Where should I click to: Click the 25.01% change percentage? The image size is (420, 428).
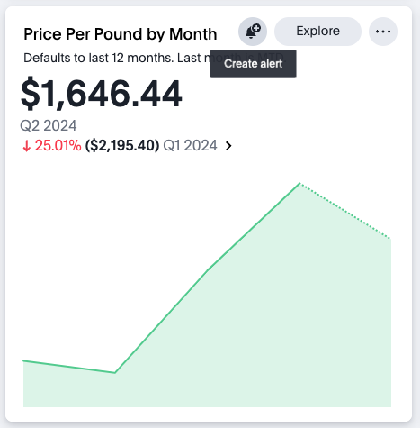(x=58, y=146)
